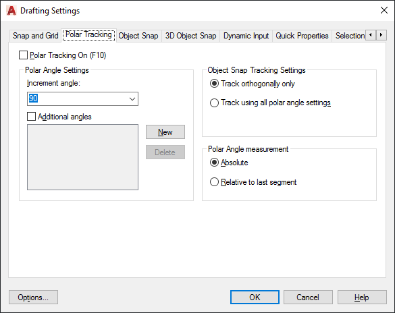Select Track orthogonally only option
This screenshot has height=313, width=395.
pyautogui.click(x=214, y=84)
